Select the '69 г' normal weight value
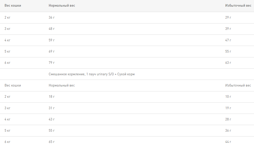 pyautogui.click(x=52, y=52)
